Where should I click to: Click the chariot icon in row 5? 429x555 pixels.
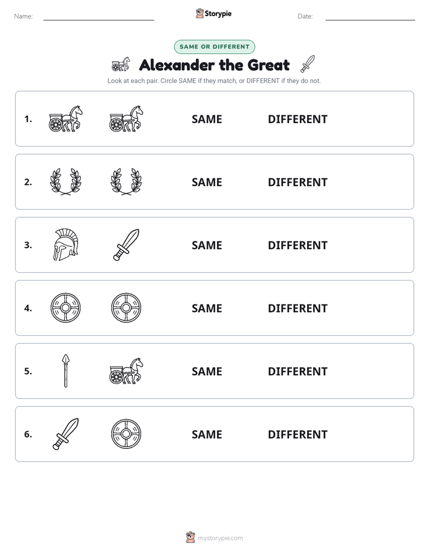coord(126,371)
